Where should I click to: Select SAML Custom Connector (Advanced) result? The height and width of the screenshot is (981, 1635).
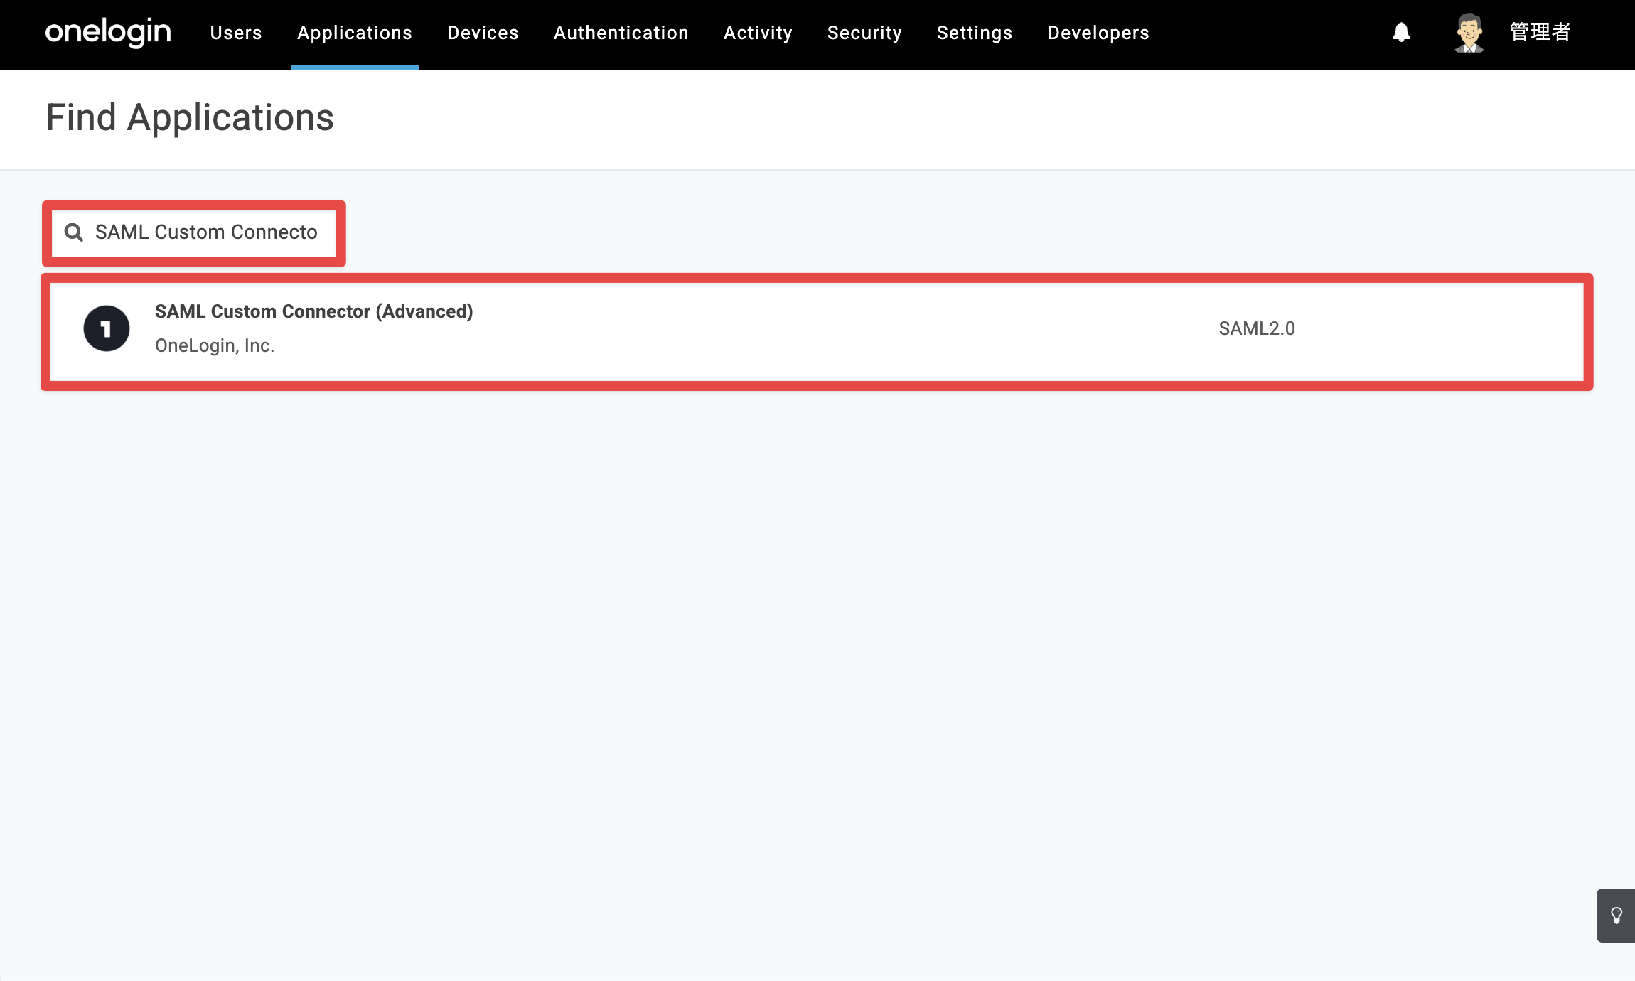[817, 331]
